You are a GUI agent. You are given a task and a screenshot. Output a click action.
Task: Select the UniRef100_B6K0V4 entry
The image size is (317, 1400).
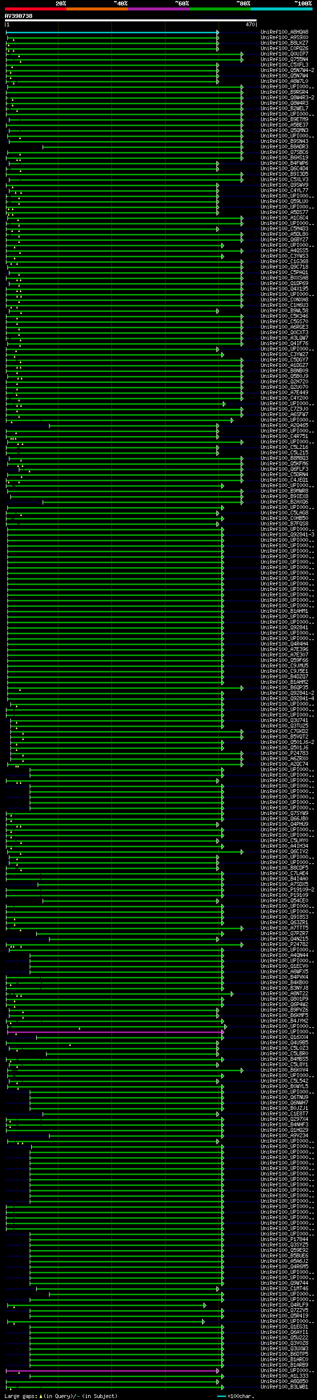(x=284, y=1070)
